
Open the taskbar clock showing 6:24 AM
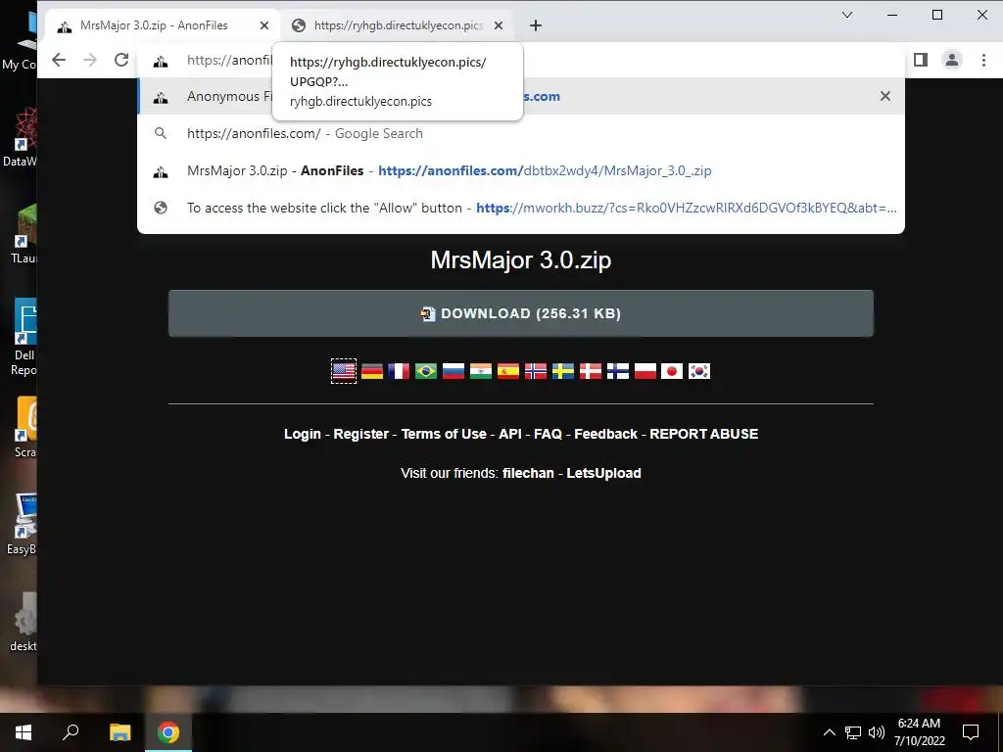coord(919,732)
